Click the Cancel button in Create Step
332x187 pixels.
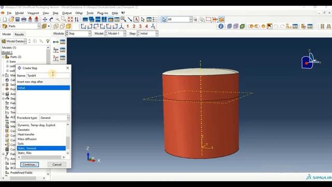coord(57,165)
